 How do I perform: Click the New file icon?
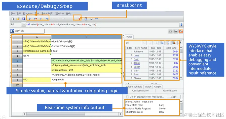click(x=13, y=19)
